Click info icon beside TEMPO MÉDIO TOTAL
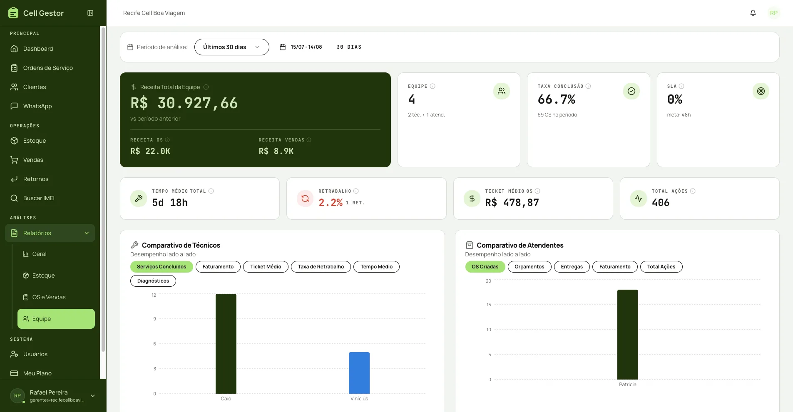Viewport: 793px width, 412px height. [211, 191]
